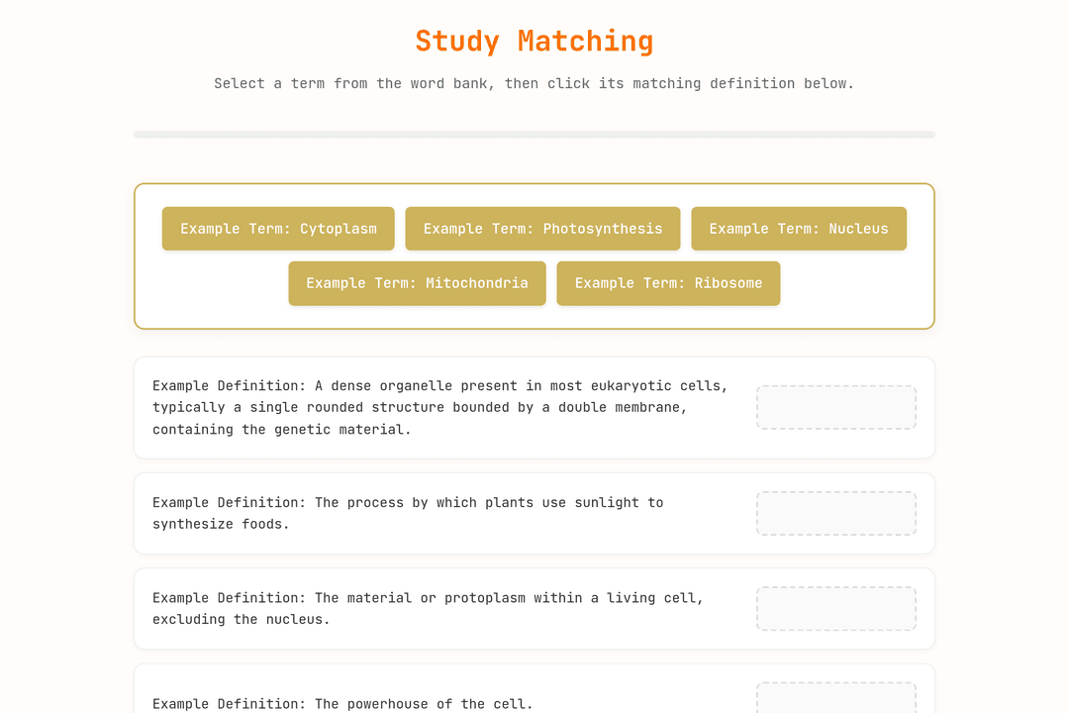Choose the Photosynthesis term from word bank
This screenshot has height=713, width=1069.
542,229
